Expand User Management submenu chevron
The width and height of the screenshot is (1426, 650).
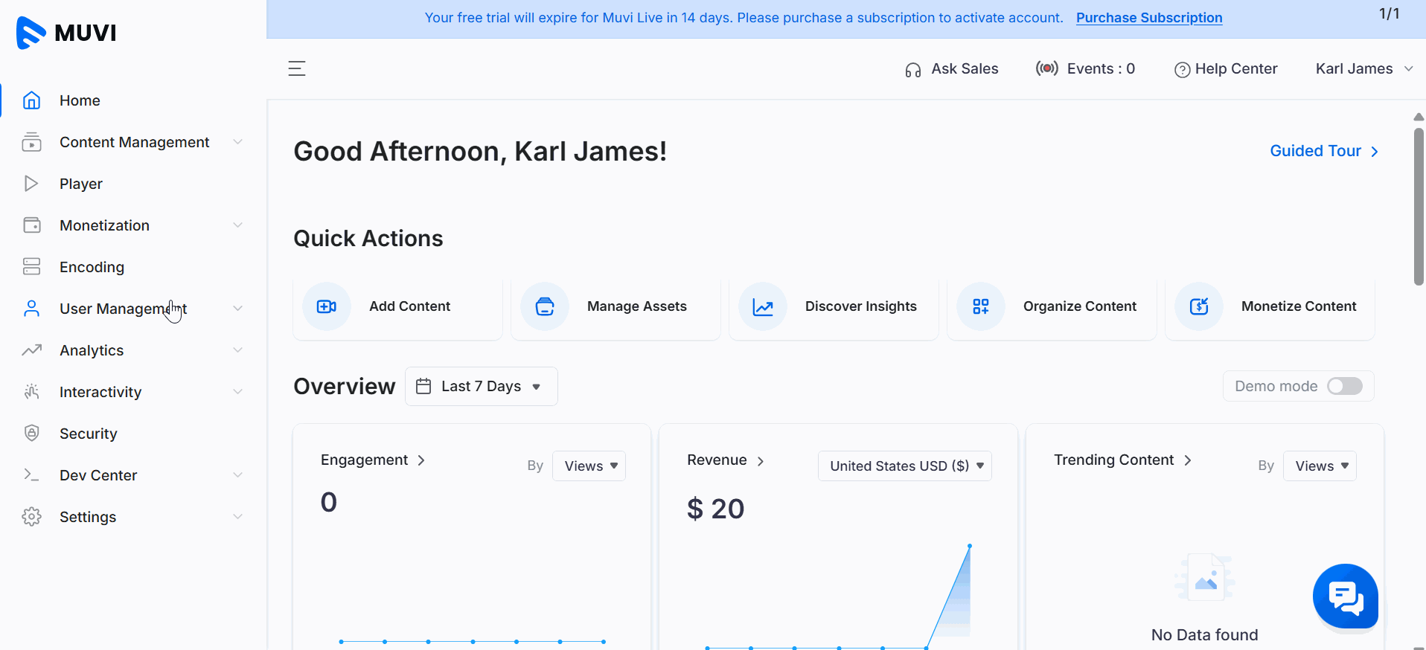[237, 309]
